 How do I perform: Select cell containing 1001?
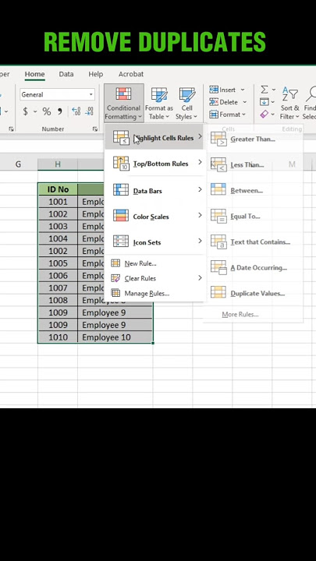58,202
